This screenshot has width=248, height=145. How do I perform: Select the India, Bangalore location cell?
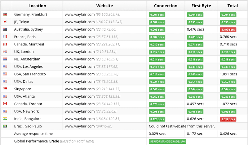pyautogui.click(x=37, y=119)
